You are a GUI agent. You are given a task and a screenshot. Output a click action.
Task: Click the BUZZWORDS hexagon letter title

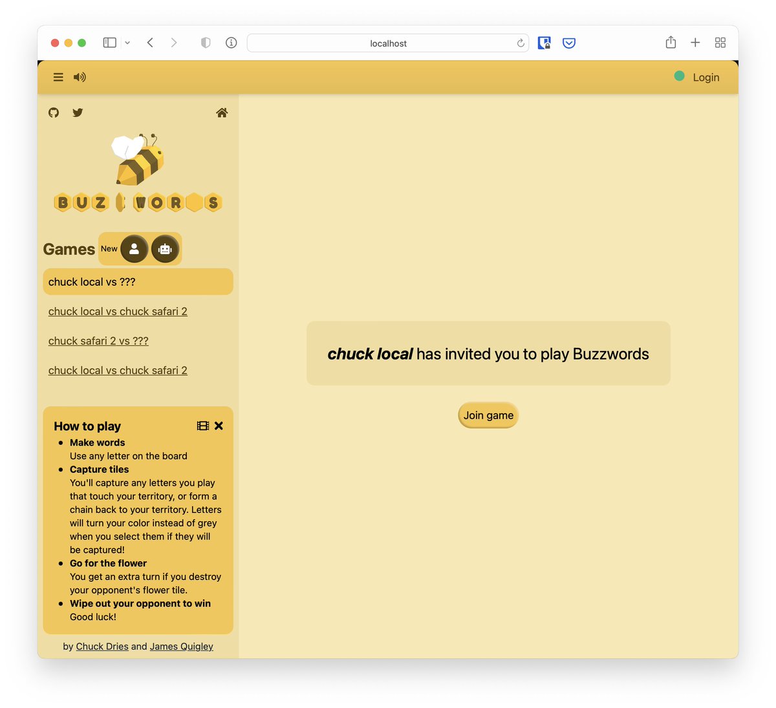(138, 202)
